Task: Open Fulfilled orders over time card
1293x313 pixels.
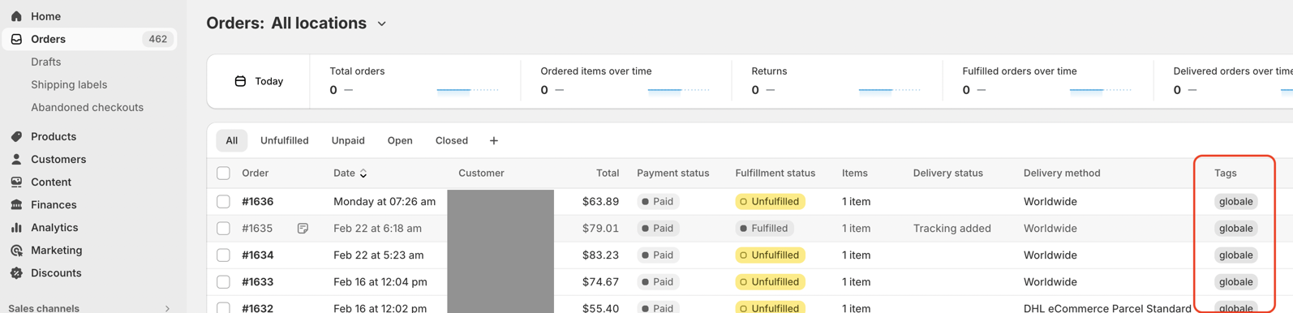Action: tap(1048, 81)
